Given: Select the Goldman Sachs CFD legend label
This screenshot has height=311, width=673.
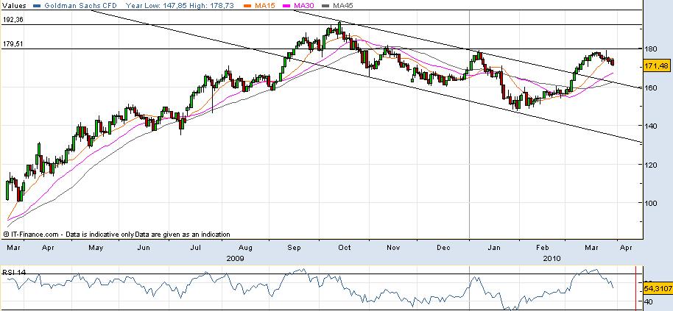Looking at the screenshot, I should (81, 6).
